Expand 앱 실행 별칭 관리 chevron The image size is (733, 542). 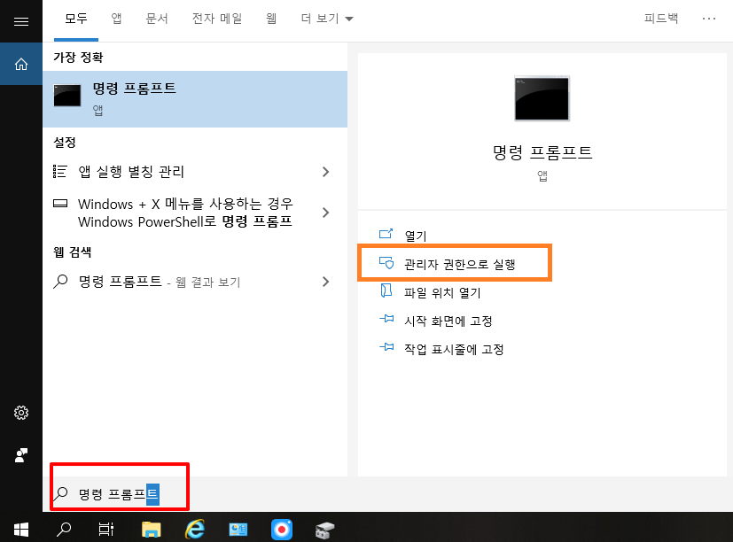point(326,172)
